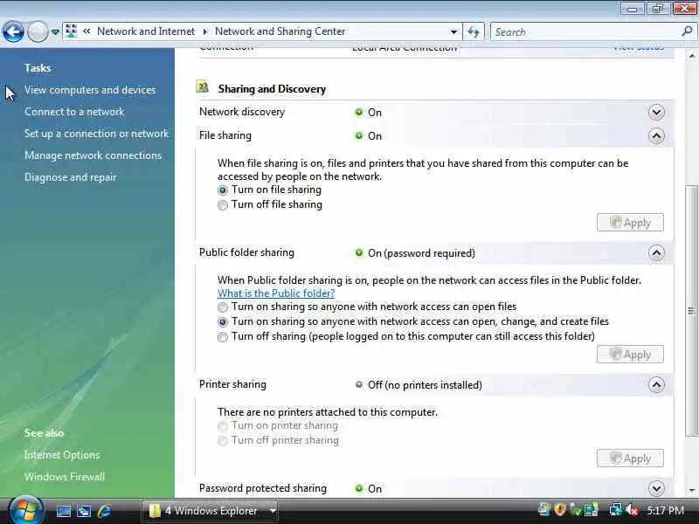The image size is (699, 524).
Task: Click Switch between windows quick launch icon
Action: [x=84, y=511]
